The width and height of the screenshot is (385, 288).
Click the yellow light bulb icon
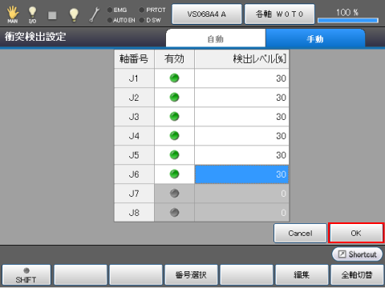(x=74, y=14)
